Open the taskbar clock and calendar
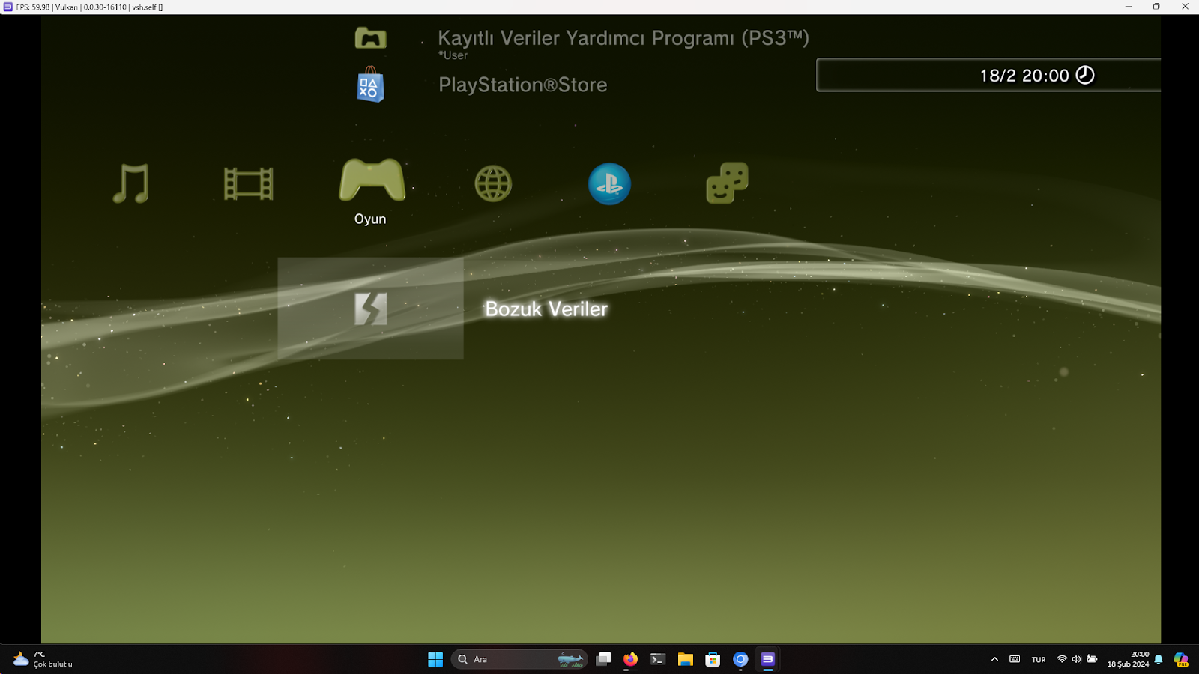The image size is (1199, 674). pyautogui.click(x=1128, y=659)
